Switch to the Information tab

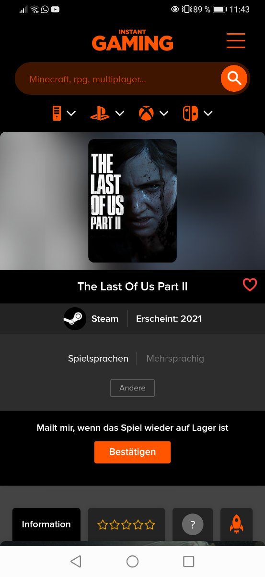[x=46, y=524]
